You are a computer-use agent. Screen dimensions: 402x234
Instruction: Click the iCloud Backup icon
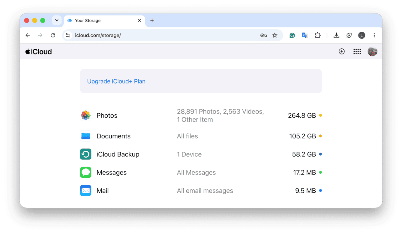[x=86, y=154]
